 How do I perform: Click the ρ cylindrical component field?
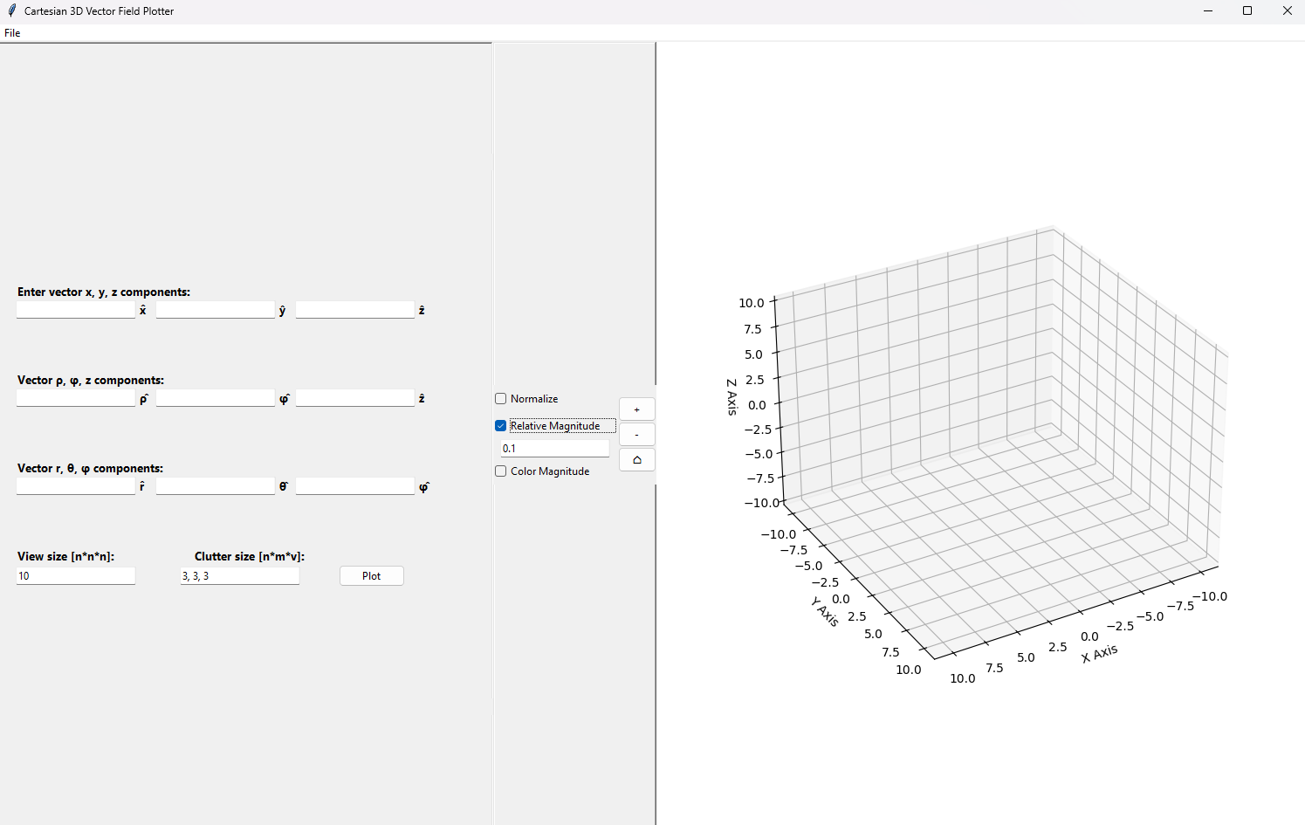coord(76,398)
